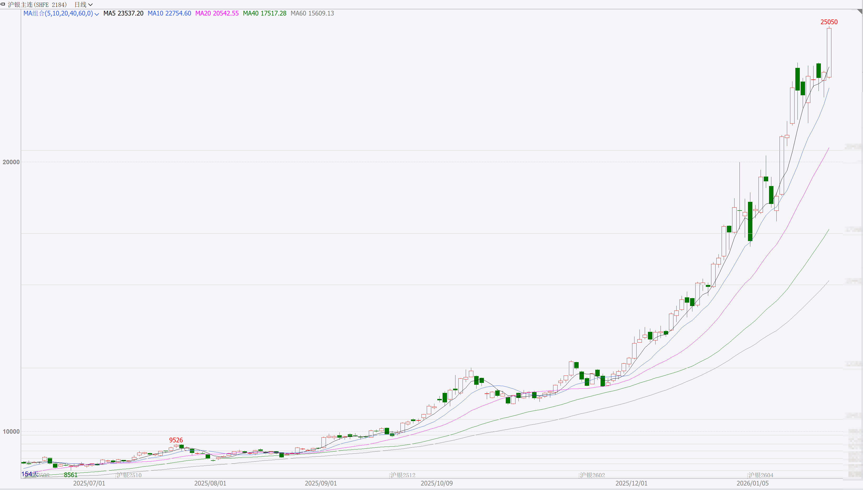Click the 沪银2512 contract rollover marker

click(x=403, y=475)
